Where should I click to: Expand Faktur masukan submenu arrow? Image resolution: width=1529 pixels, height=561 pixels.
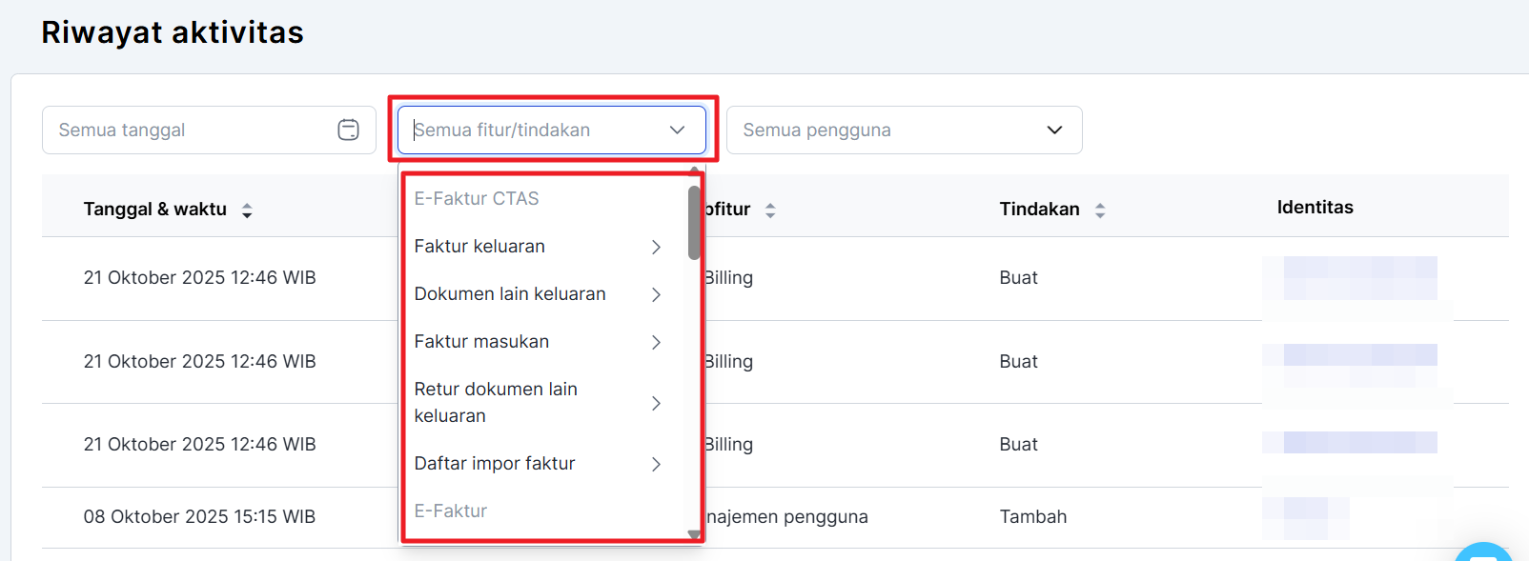click(x=656, y=343)
